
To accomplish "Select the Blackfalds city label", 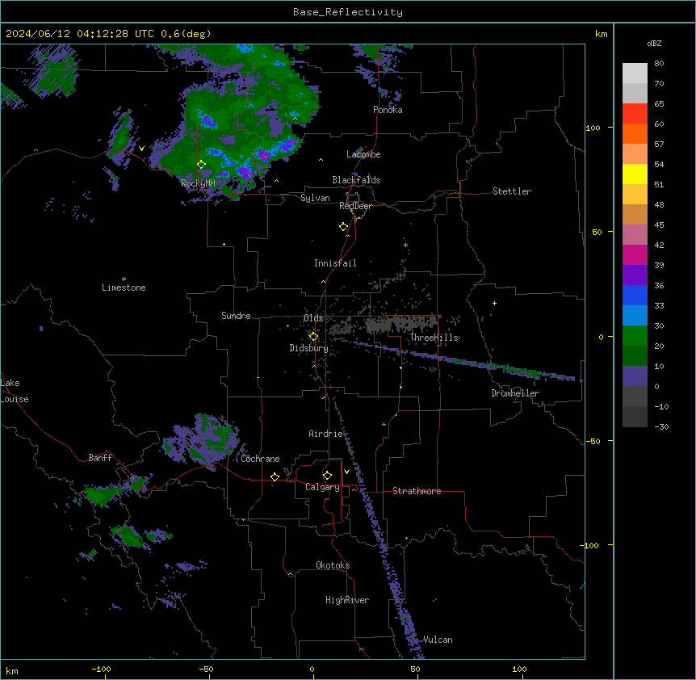I will tap(356, 180).
